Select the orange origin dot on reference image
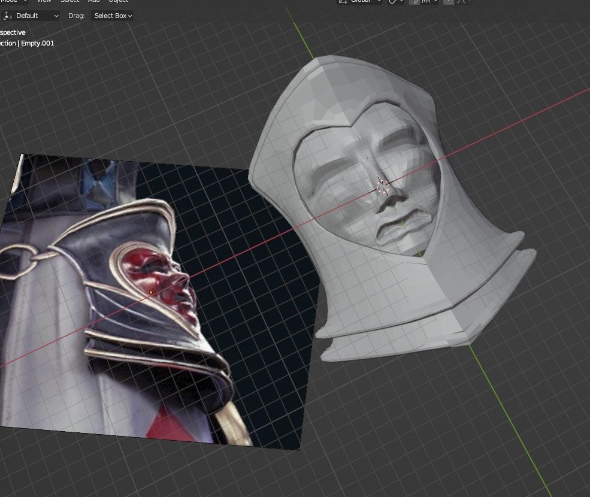590x497 pixels. [x=151, y=293]
